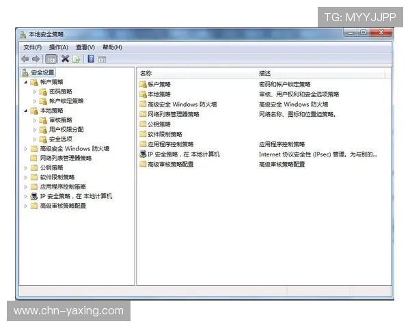Click 高级安全 Windows 防火墙 description cell
The width and height of the screenshot is (410, 328).
click(x=294, y=105)
